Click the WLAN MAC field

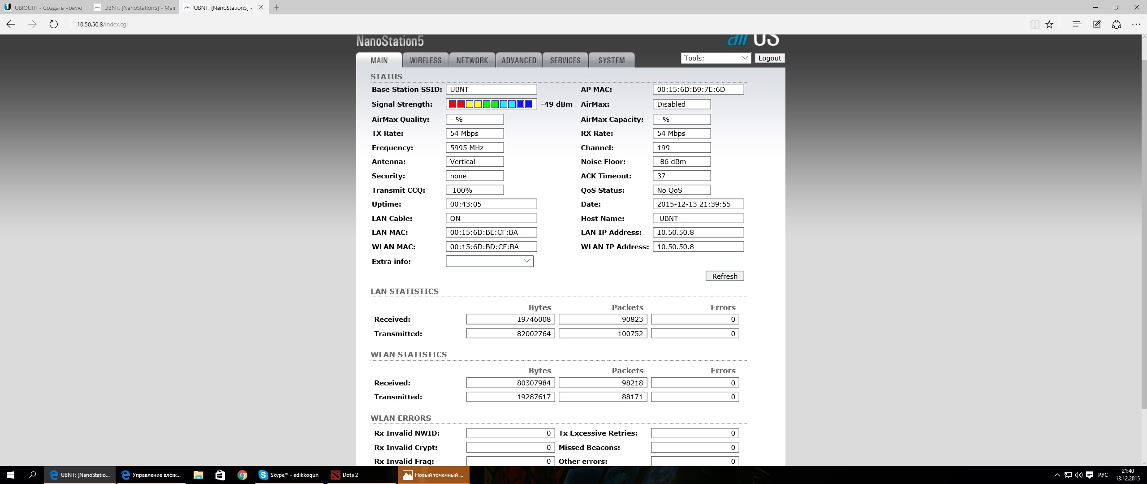click(491, 246)
